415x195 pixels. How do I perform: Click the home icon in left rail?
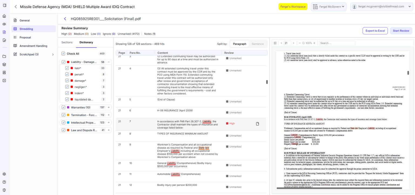[x=4, y=16]
